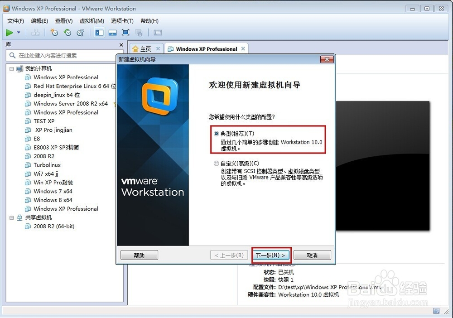Select XP Pro jingjian VM
The image size is (453, 318).
pyautogui.click(x=54, y=130)
